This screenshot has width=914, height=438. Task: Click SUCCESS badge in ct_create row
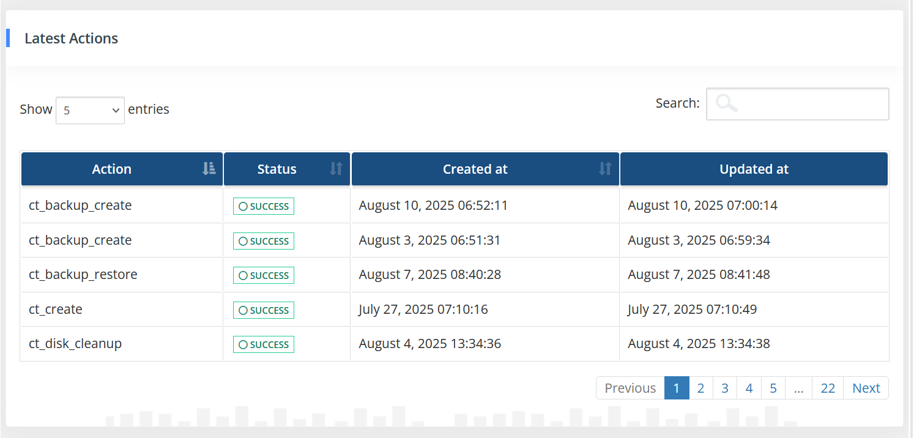tap(264, 310)
